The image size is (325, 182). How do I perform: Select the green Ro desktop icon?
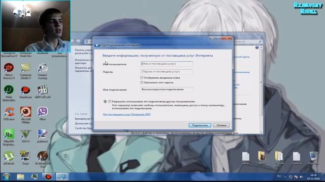click(9, 137)
